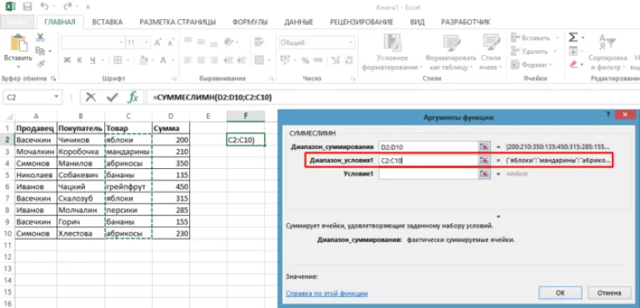Click the Undo arrow
Image resolution: width=640 pixels, height=308 pixels.
click(x=44, y=7)
